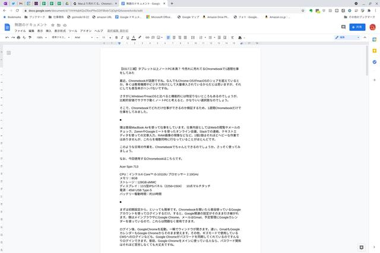Click the add comment icon in the toolbar
Screen dimensions: 380x253
(153, 37)
